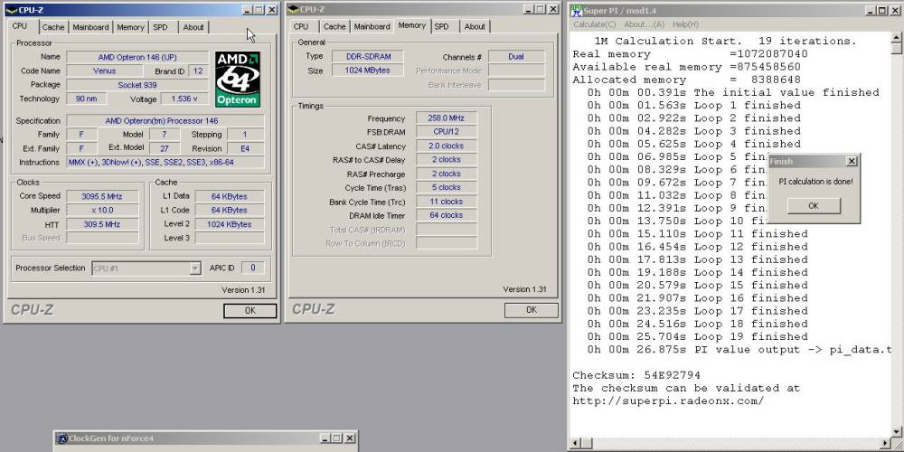Switch to CPU tab in Memory window
This screenshot has height=452, width=904.
click(301, 26)
